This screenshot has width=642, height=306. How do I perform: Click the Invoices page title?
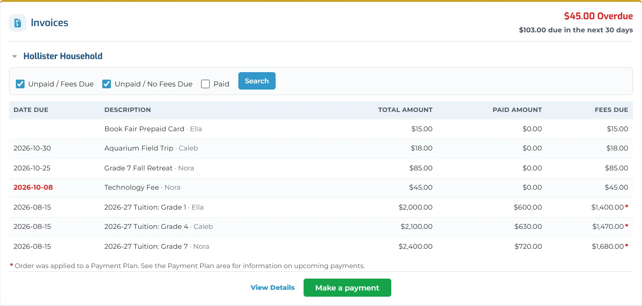[49, 23]
